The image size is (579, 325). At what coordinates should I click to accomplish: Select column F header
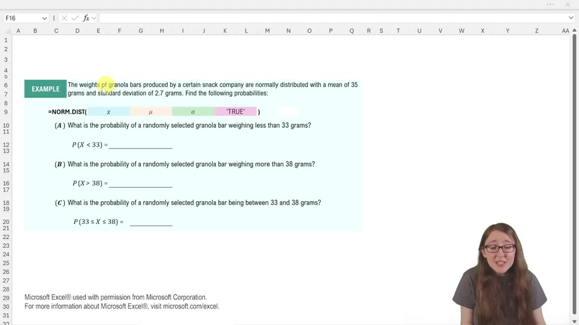click(x=119, y=31)
